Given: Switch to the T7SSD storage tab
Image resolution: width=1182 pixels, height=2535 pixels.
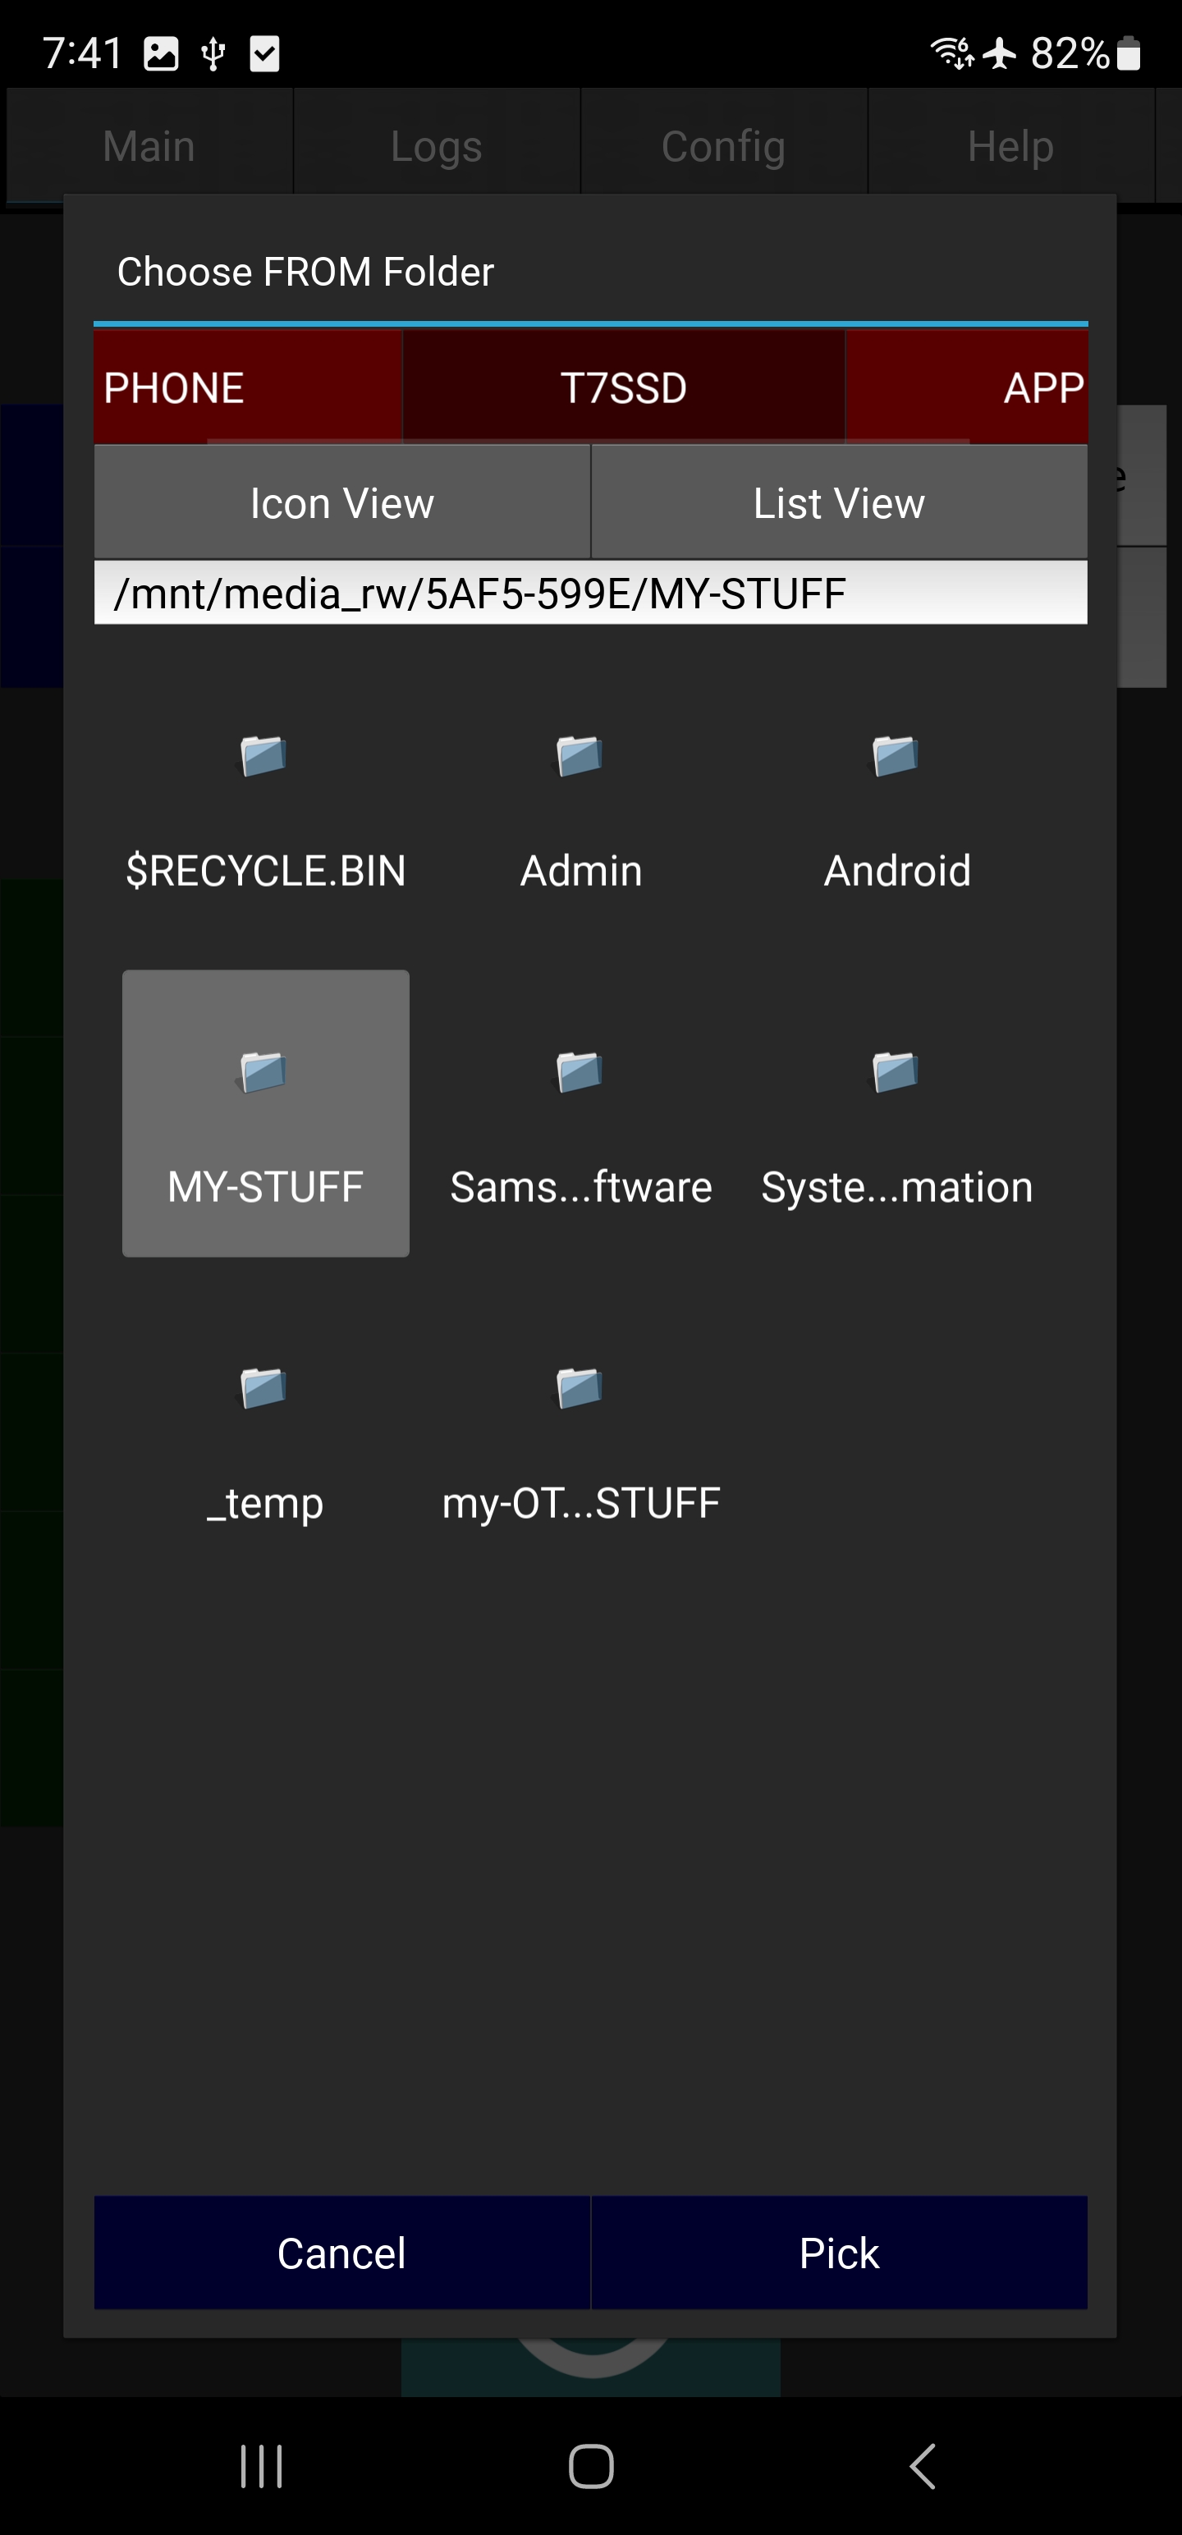Looking at the screenshot, I should tap(623, 387).
